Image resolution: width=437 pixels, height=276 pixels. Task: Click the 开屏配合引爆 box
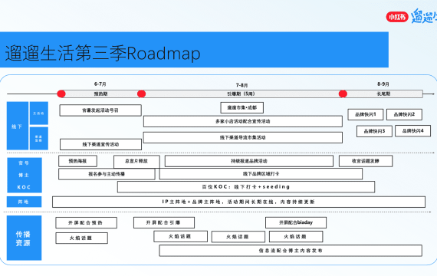[164, 223]
